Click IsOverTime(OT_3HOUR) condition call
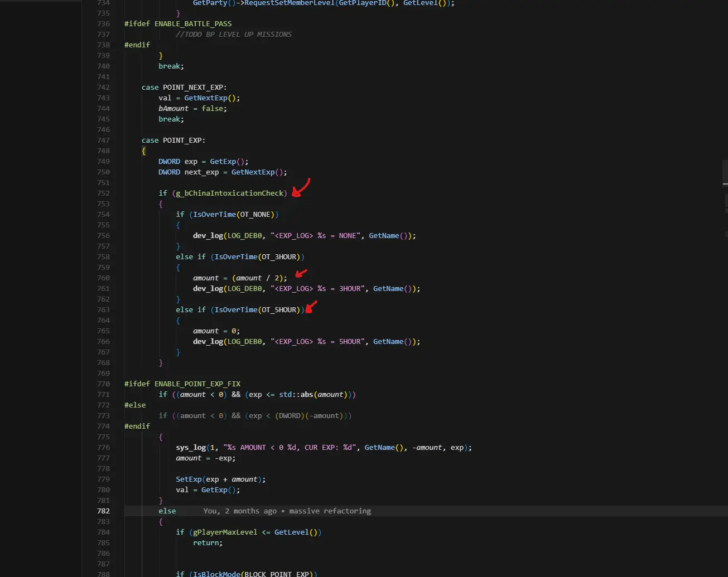Viewport: 728px width, 577px height. click(x=257, y=257)
